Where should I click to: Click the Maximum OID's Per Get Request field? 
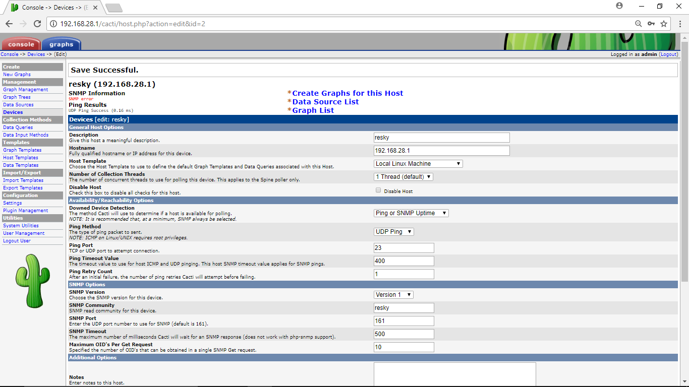click(x=404, y=347)
